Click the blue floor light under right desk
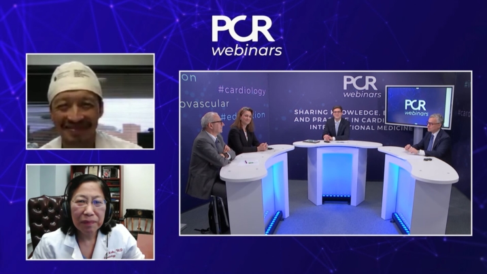The image size is (487, 274). [401, 223]
